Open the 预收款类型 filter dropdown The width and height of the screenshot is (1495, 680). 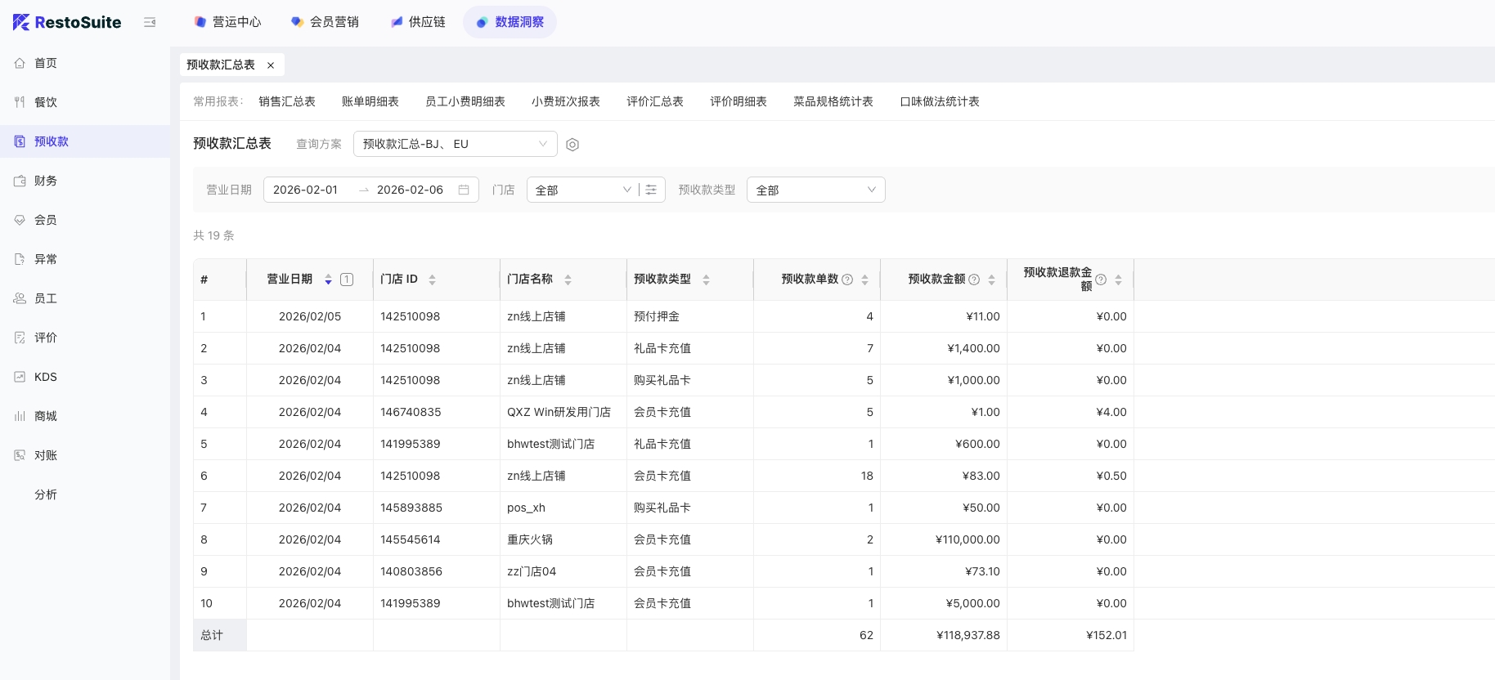(815, 190)
